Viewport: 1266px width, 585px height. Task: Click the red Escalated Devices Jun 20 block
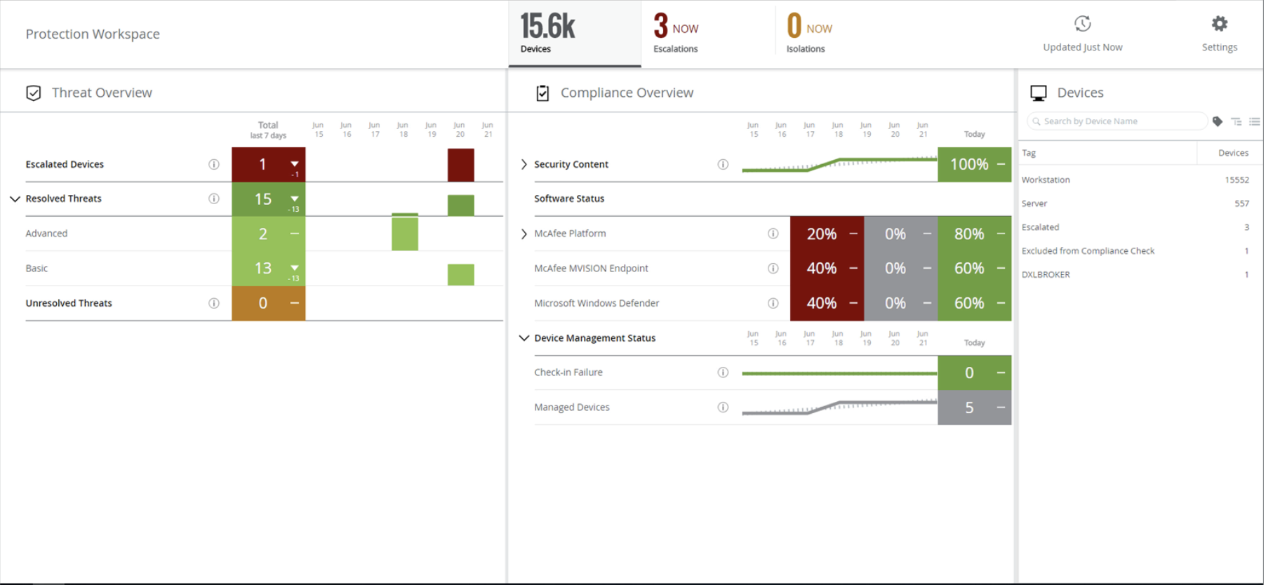tap(461, 165)
